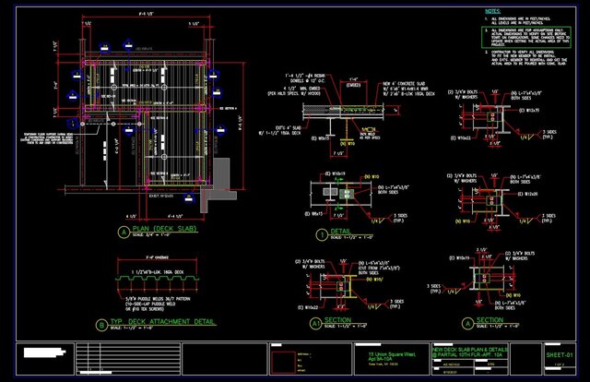
Task: Select the (E) W12x26 beam label
Action: coord(527,194)
